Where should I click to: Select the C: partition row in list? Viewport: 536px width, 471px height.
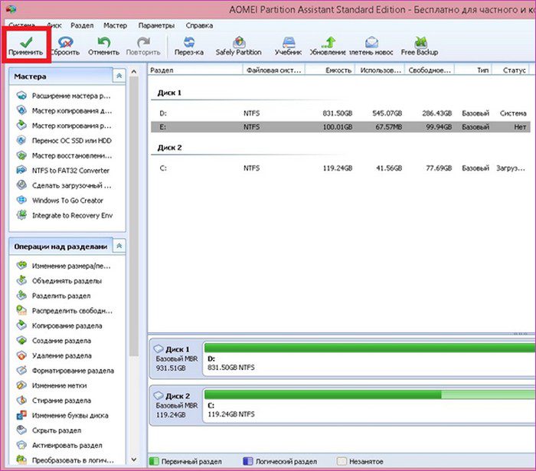(341, 168)
